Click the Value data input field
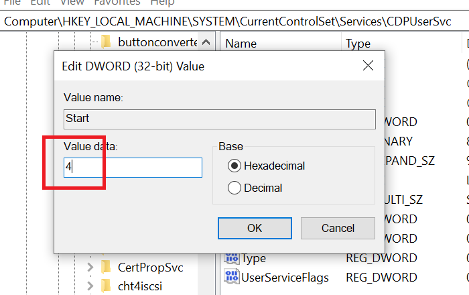Viewport: 469px width, 295px height. [x=133, y=168]
